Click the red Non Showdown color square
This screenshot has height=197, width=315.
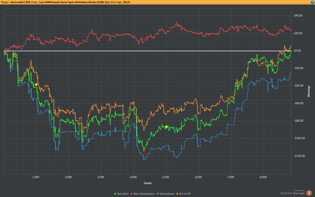pos(131,194)
